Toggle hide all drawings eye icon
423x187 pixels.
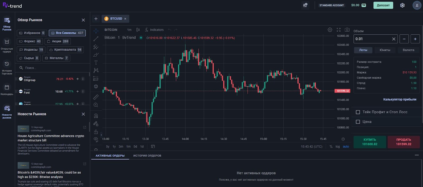pos(96,139)
